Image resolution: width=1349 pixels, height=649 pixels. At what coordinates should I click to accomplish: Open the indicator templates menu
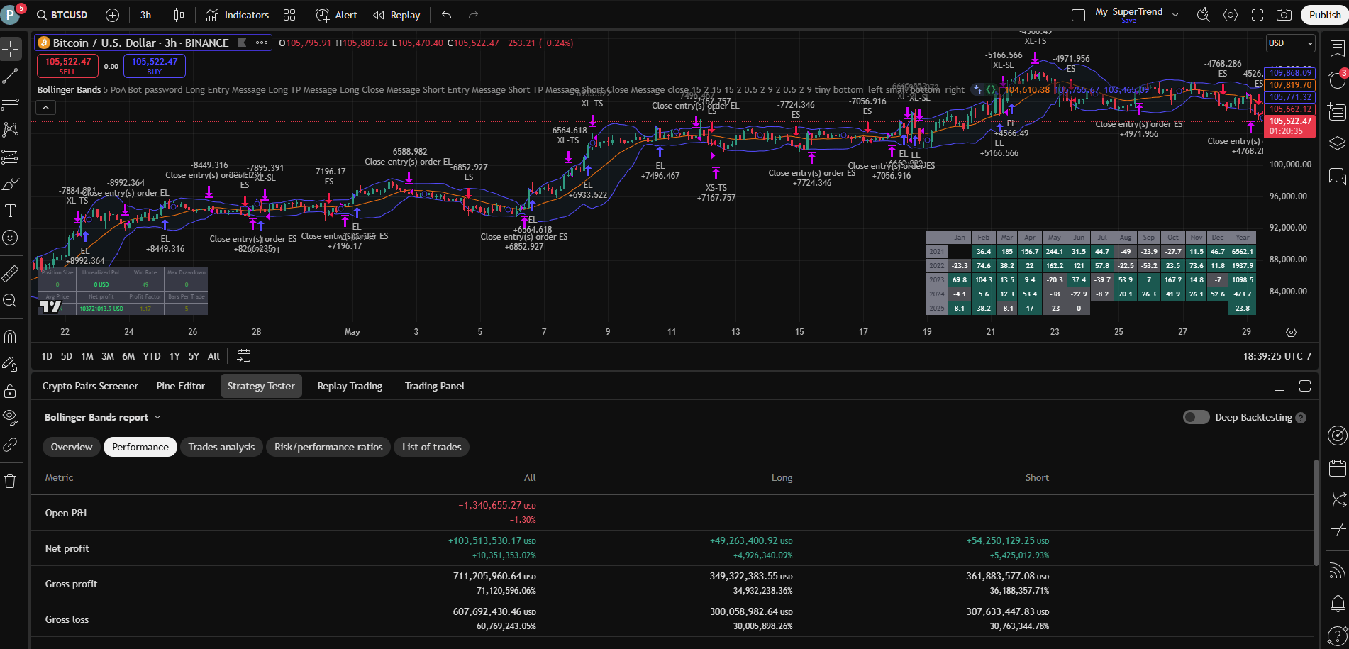[x=289, y=15]
